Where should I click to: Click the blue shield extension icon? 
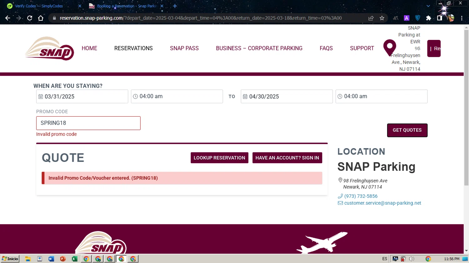[417, 18]
